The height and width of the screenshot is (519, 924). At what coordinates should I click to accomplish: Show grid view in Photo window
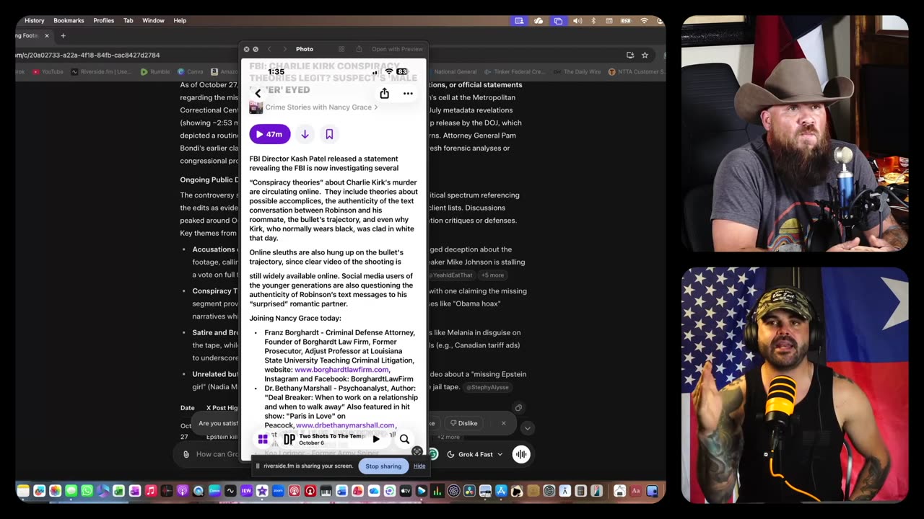[341, 49]
